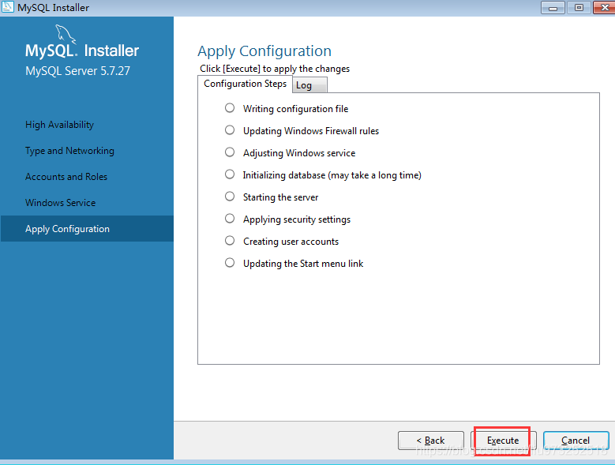Maximize the MySQL Installer window
This screenshot has width=615, height=465.
pyautogui.click(x=579, y=7)
